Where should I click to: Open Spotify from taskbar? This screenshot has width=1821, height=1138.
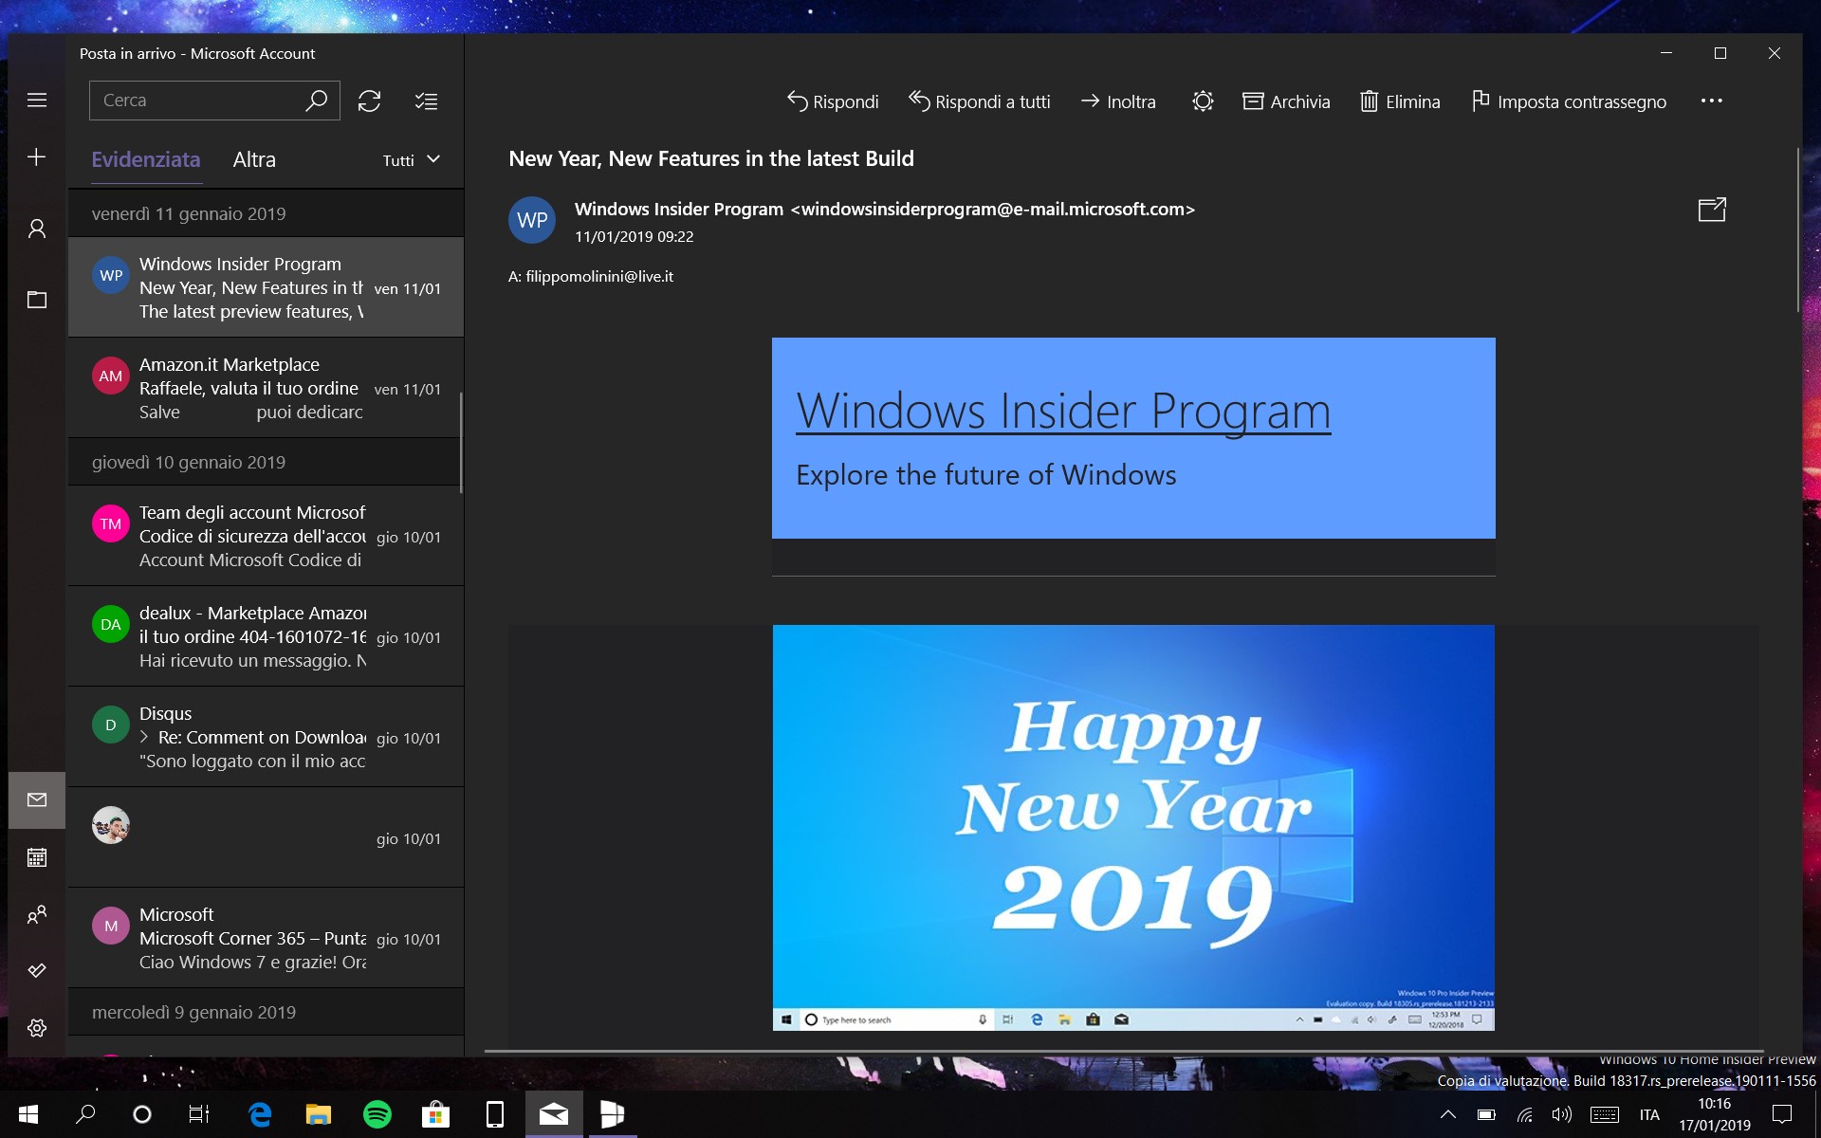pyautogui.click(x=377, y=1114)
